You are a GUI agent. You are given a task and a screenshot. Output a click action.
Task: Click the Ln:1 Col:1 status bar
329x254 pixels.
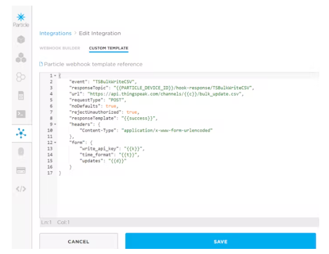click(x=179, y=222)
